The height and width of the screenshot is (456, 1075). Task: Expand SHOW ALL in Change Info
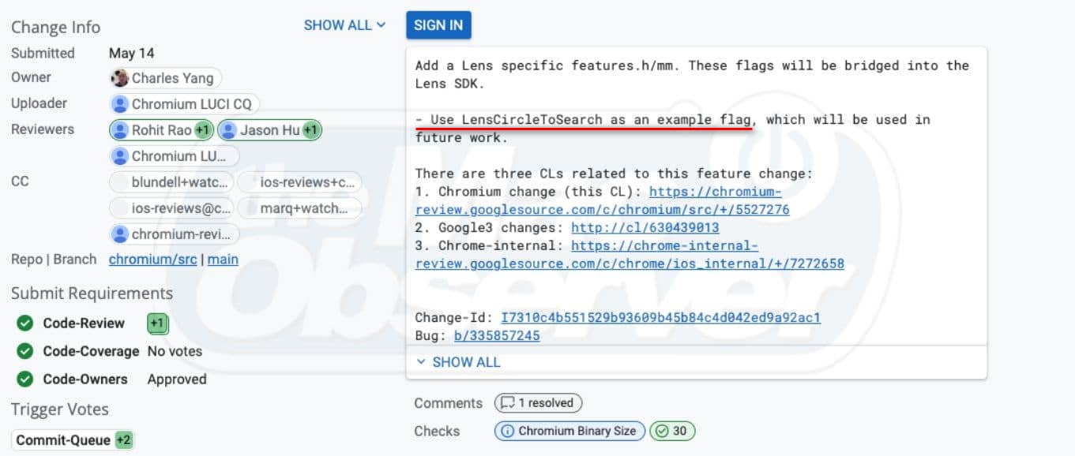coord(345,25)
